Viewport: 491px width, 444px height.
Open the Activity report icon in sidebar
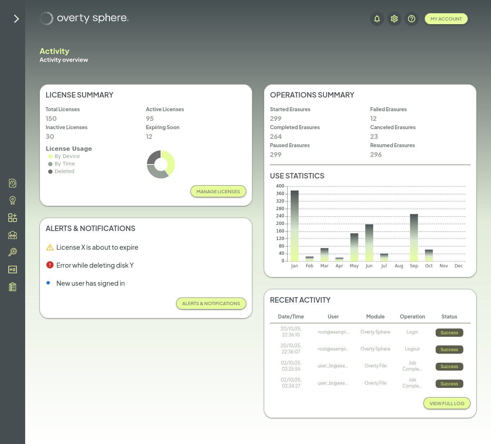[12, 183]
